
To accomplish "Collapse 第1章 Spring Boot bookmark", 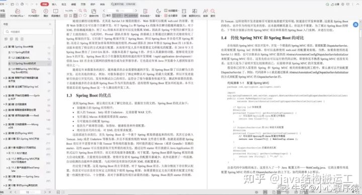I will [5, 47].
